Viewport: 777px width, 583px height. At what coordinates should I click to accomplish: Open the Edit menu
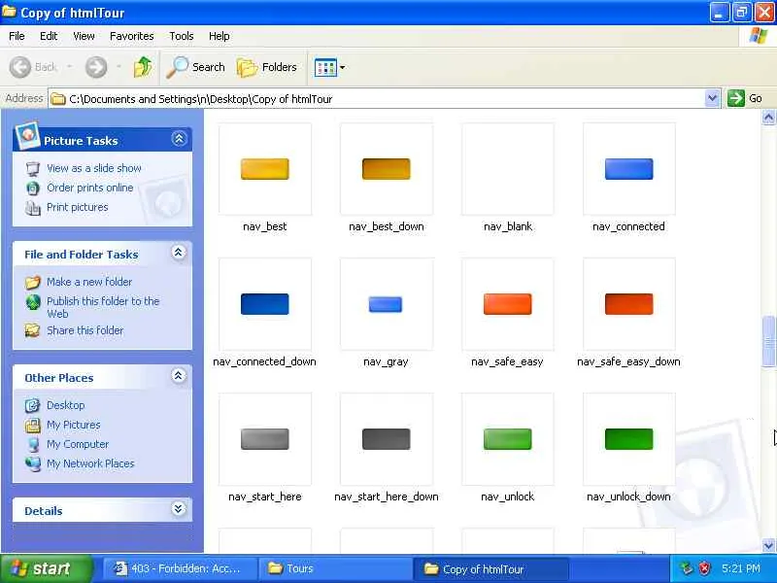pos(49,36)
